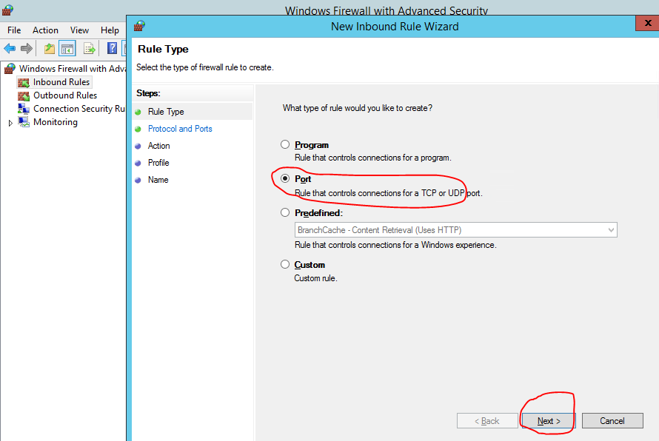Click the Monitoring node monitor icon
Viewport: 659px width, 441px height.
click(24, 122)
